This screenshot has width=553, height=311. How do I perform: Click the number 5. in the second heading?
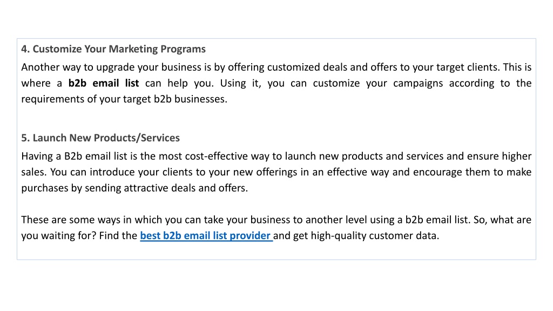[25, 138]
